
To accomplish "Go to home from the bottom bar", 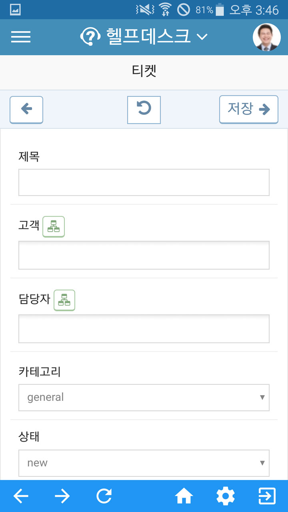I will point(184,496).
